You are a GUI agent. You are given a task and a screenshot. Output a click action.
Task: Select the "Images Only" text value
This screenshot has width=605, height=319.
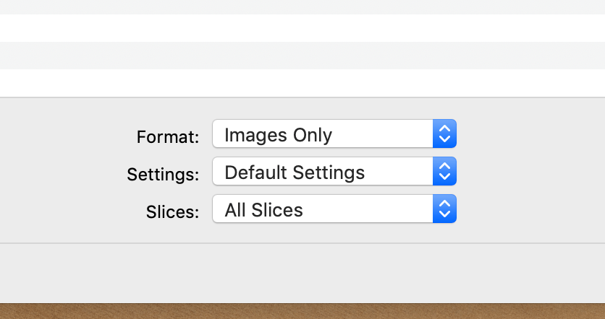coord(278,135)
